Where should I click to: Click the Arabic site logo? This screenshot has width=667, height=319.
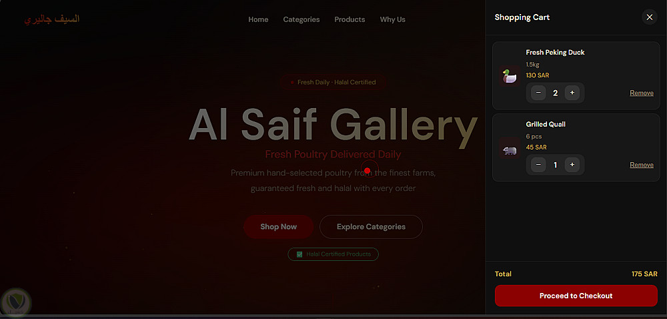tap(52, 19)
